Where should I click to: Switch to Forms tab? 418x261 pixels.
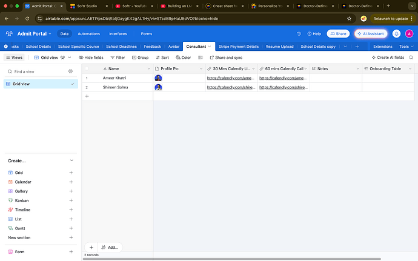point(147,33)
